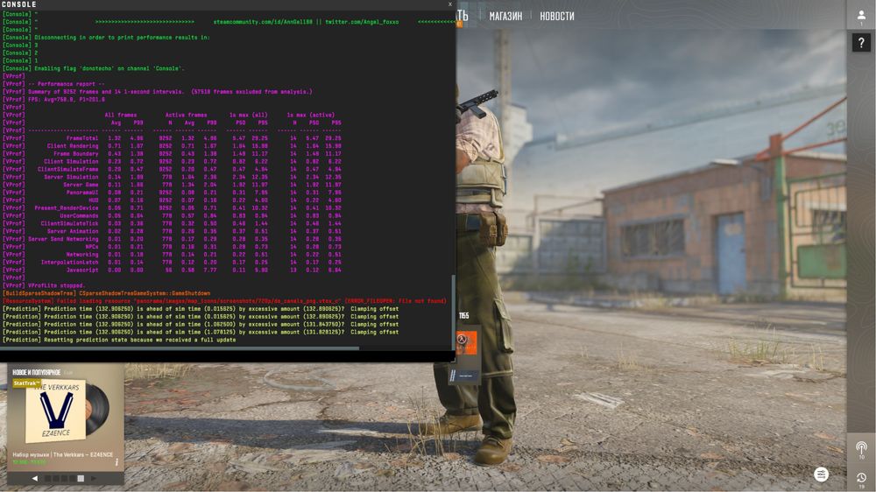Click the blue item below Half-Life icon
876x492 pixels.
pos(465,376)
